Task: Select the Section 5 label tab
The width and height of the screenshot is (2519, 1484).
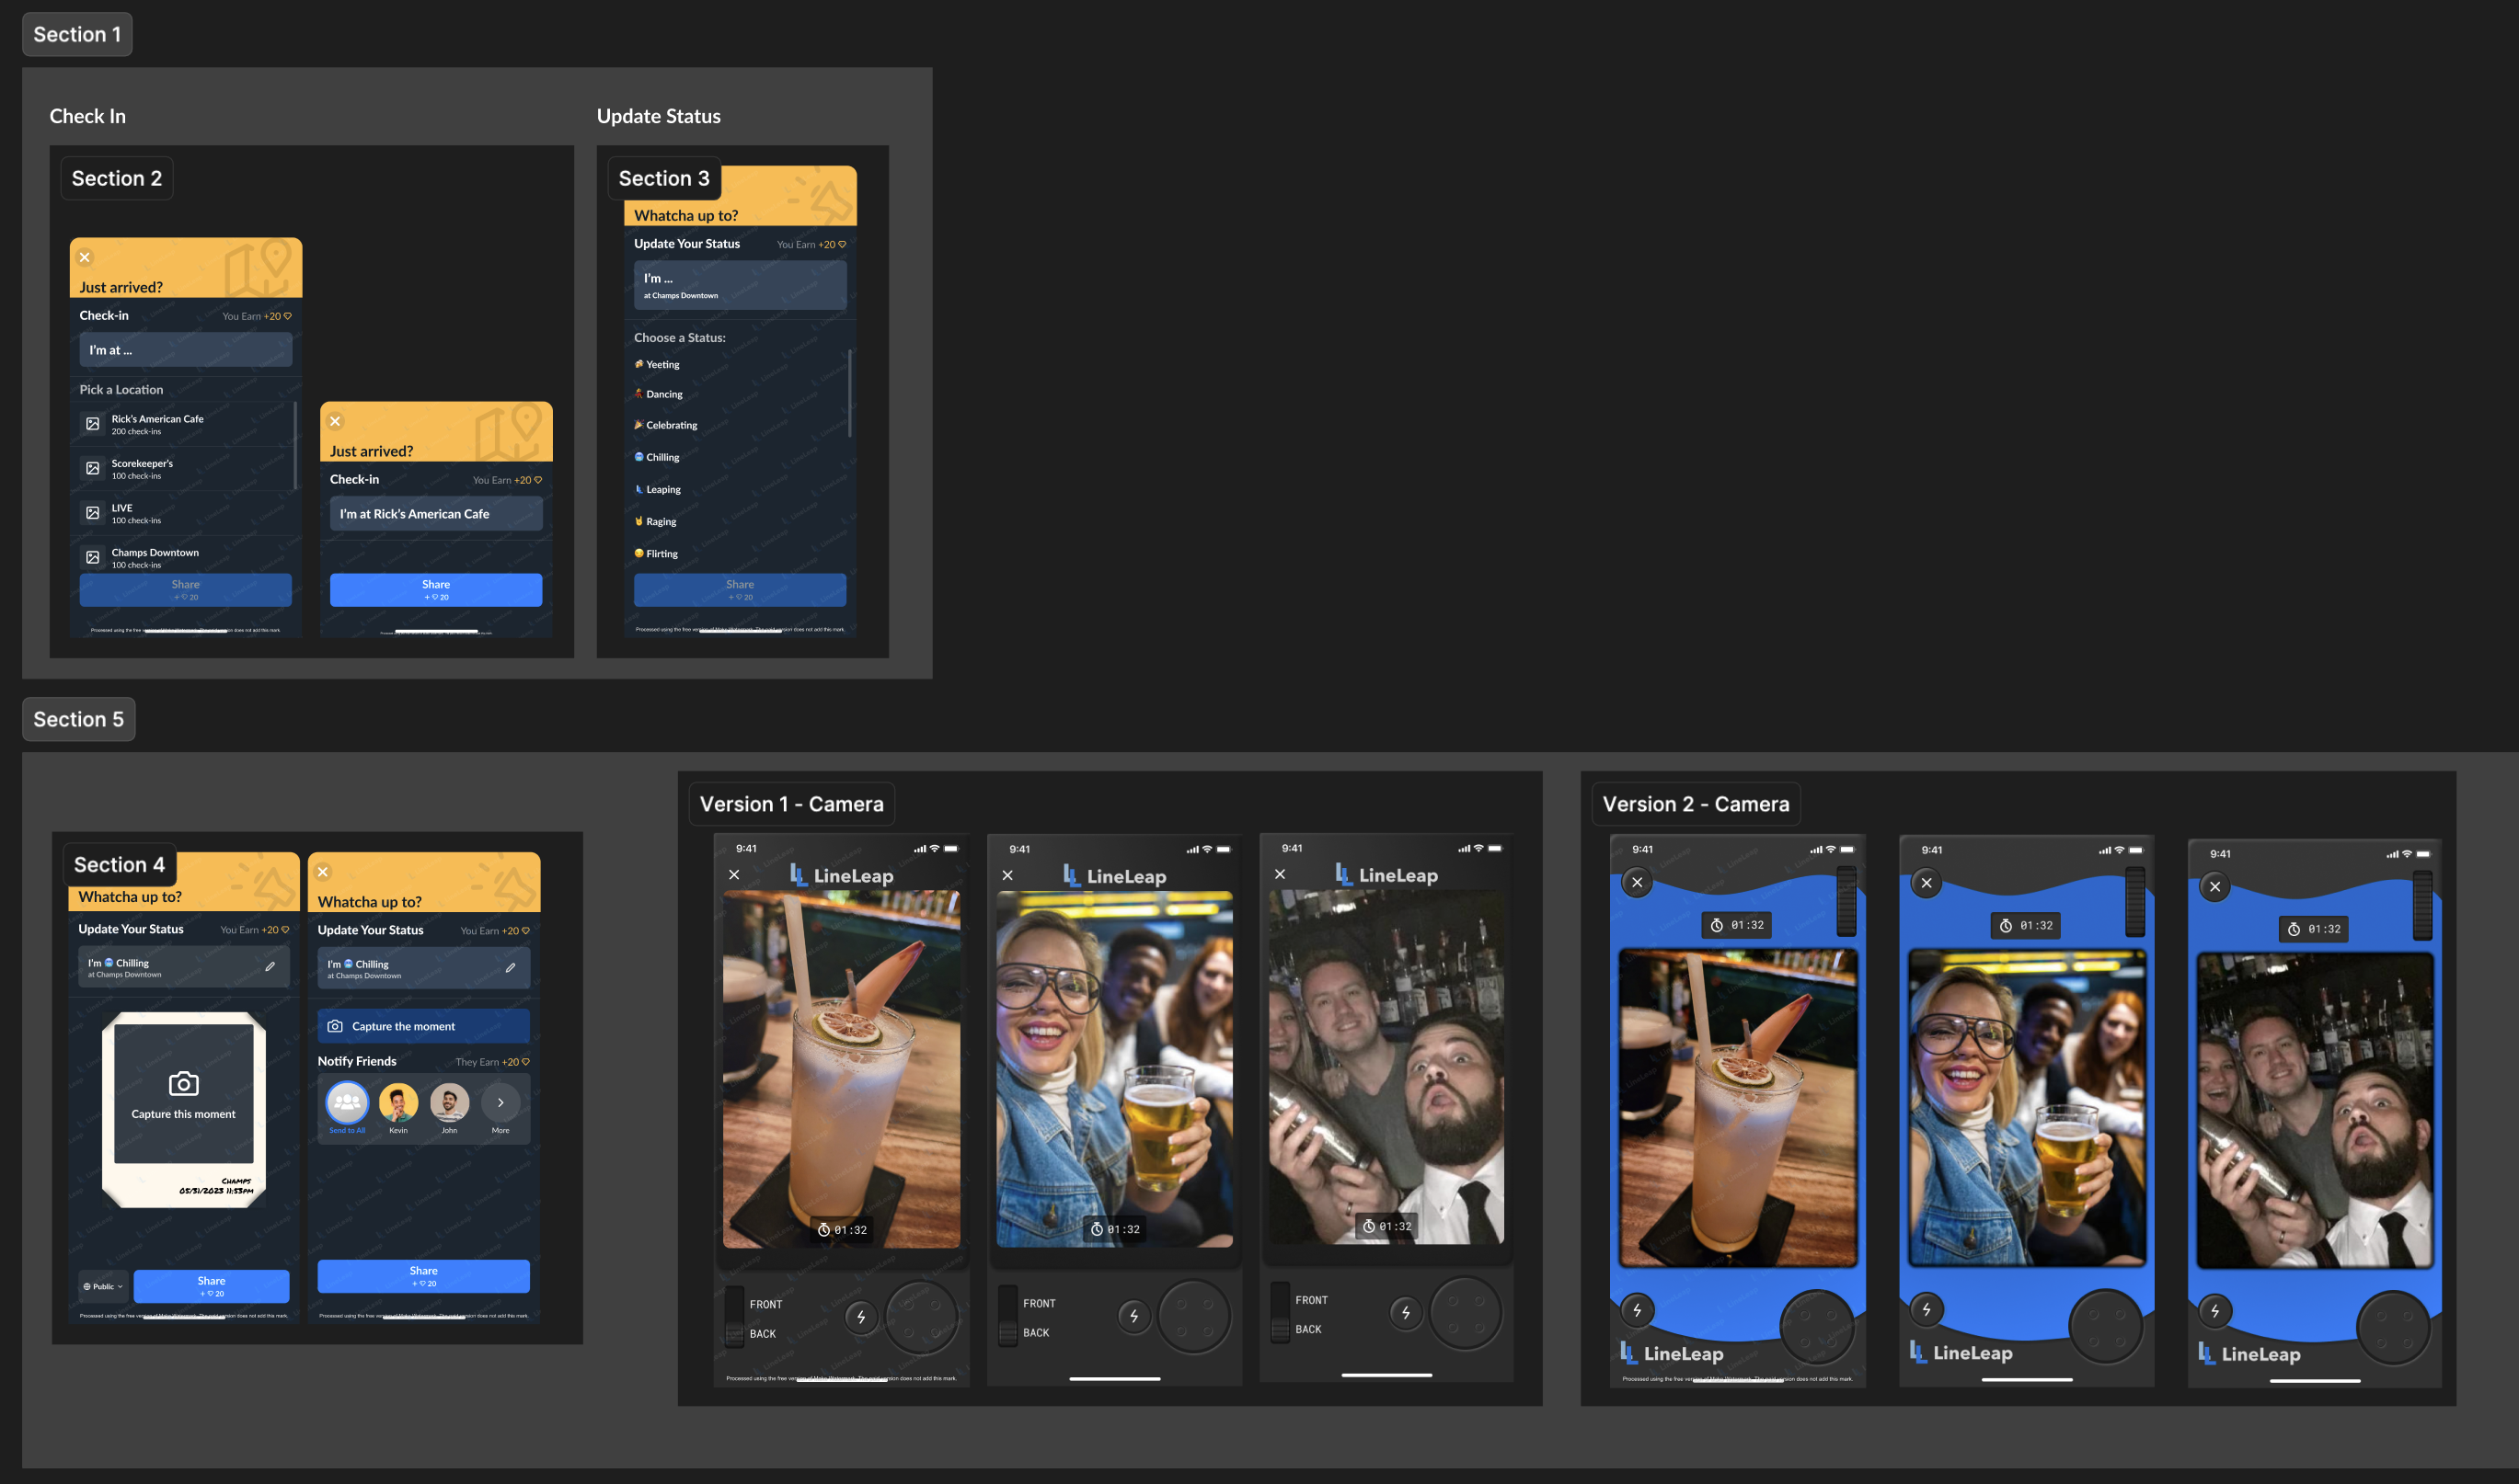Action: pos(78,720)
